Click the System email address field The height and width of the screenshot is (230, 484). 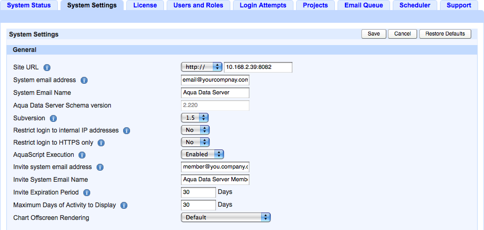point(215,80)
